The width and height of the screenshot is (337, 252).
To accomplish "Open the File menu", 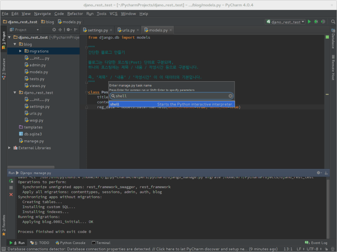I will 5,13.
